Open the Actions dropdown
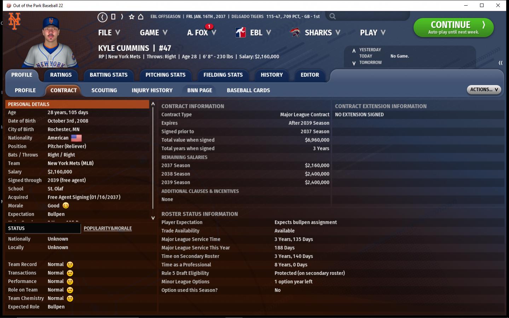509x318 pixels. click(484, 90)
